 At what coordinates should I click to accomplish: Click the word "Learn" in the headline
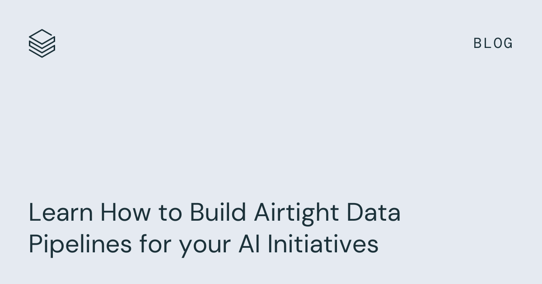[x=61, y=213]
